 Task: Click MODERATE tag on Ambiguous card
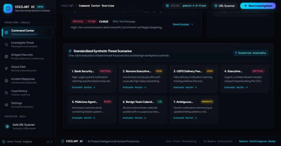207,102
